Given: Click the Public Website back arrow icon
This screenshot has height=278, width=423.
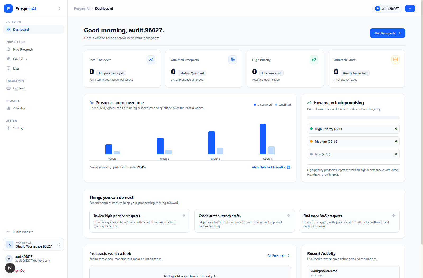Looking at the screenshot, I should 8,232.
